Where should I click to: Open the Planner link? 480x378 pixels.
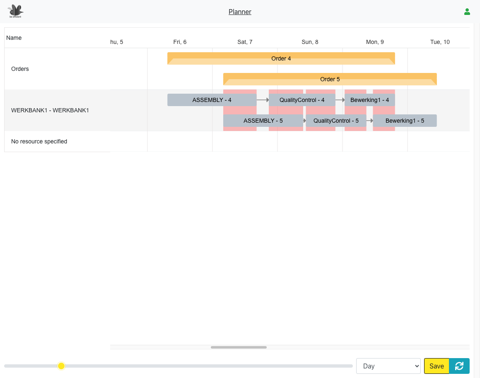click(x=240, y=12)
